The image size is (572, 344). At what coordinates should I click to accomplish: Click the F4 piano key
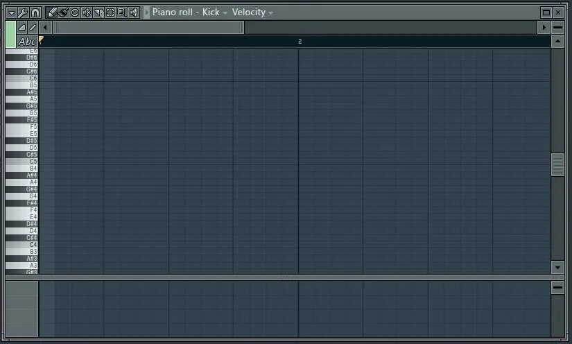[22, 209]
